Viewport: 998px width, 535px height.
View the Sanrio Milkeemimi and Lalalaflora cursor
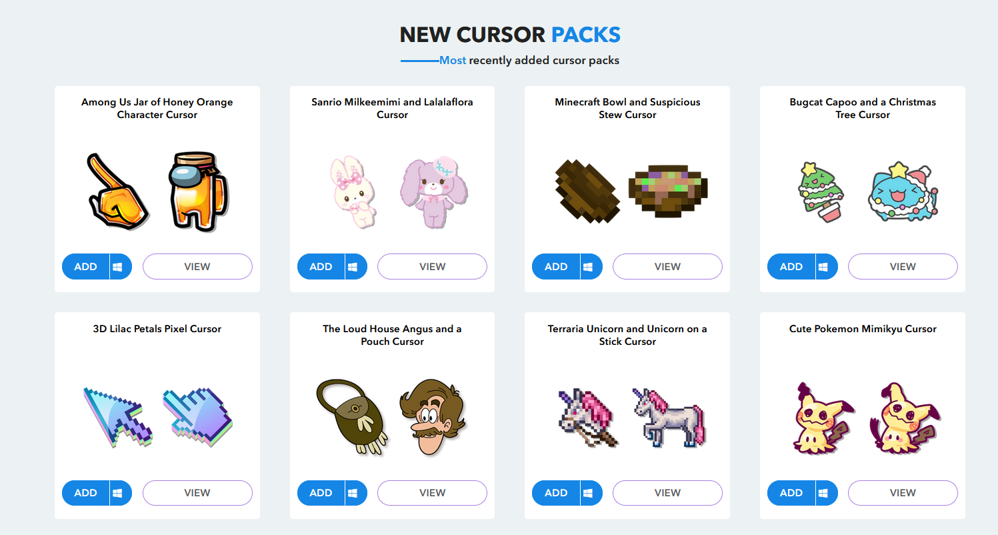pos(432,267)
